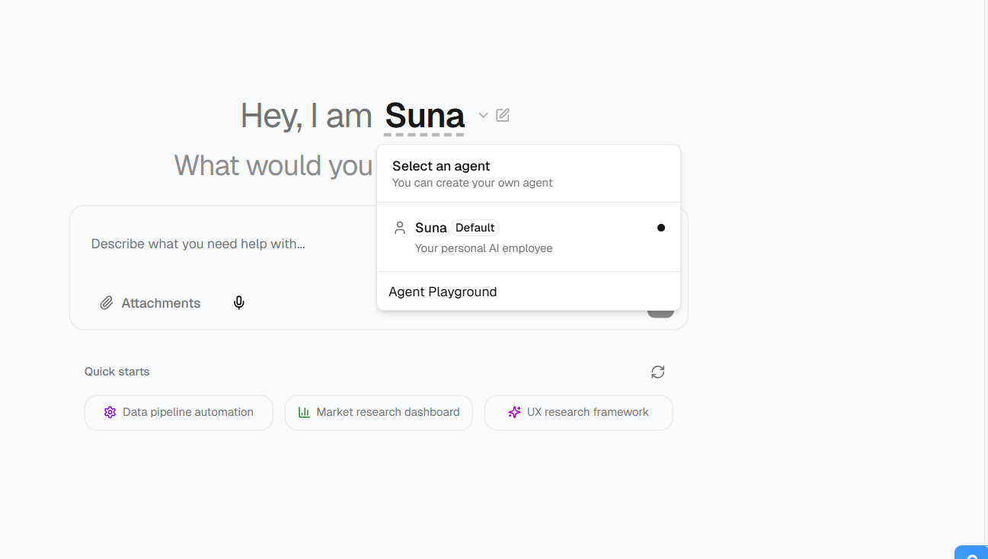Activate the microphone voice input
This screenshot has width=988, height=559.
(239, 303)
